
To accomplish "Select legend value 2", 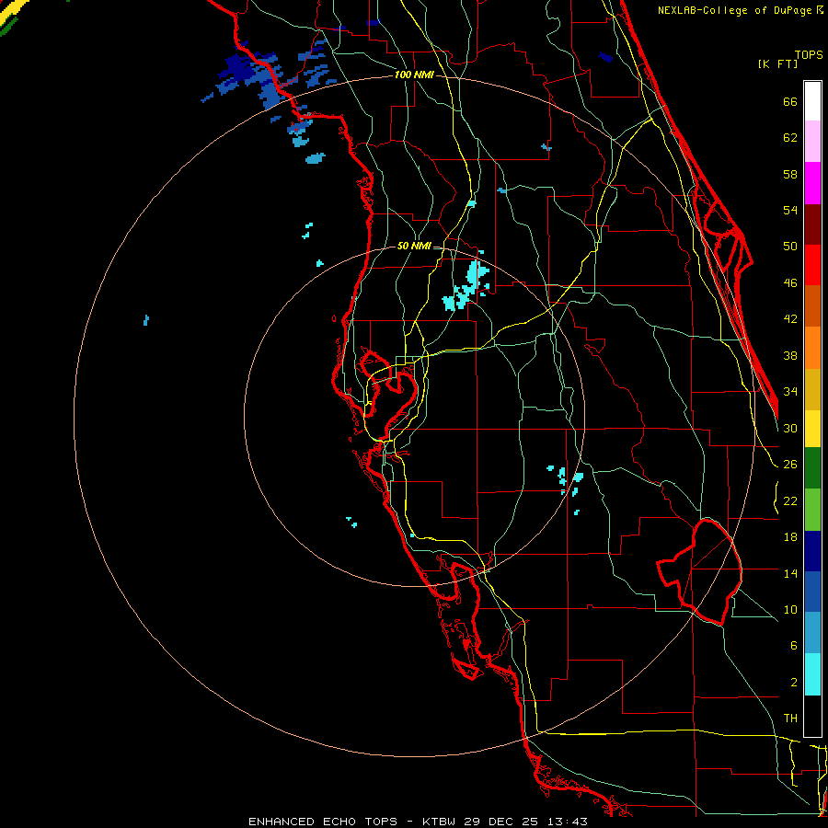I will click(x=793, y=683).
